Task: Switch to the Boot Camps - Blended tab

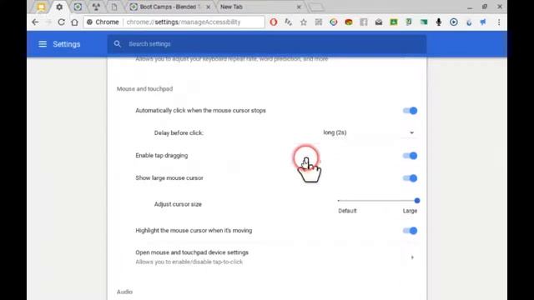Action: click(x=170, y=7)
